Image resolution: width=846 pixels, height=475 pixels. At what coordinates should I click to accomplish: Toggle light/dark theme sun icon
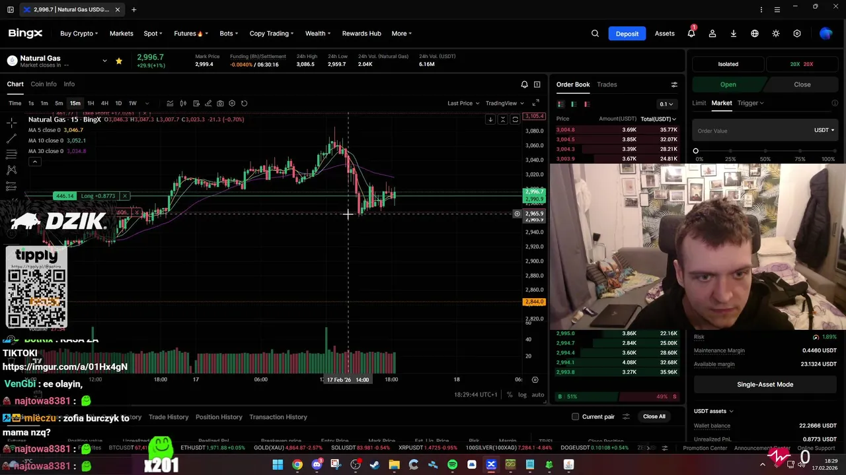pos(776,34)
